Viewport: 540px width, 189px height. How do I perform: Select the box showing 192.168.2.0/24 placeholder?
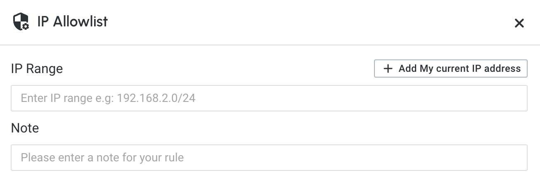269,98
